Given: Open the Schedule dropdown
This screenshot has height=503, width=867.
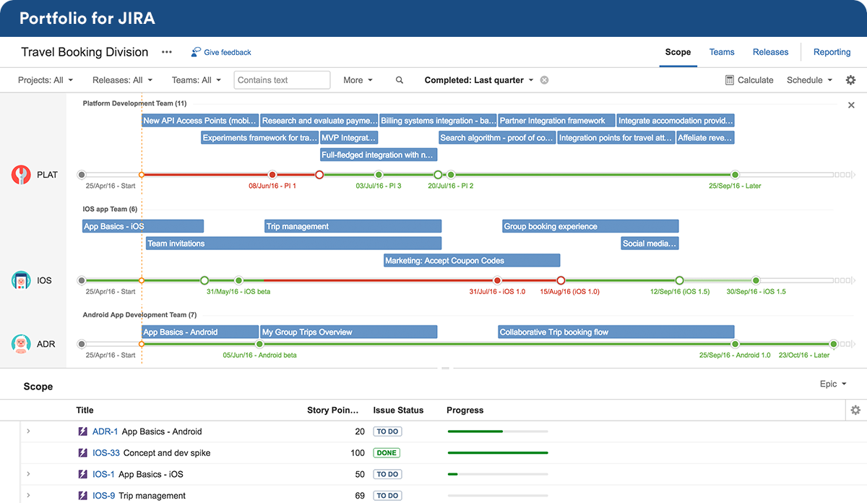Looking at the screenshot, I should coord(809,80).
